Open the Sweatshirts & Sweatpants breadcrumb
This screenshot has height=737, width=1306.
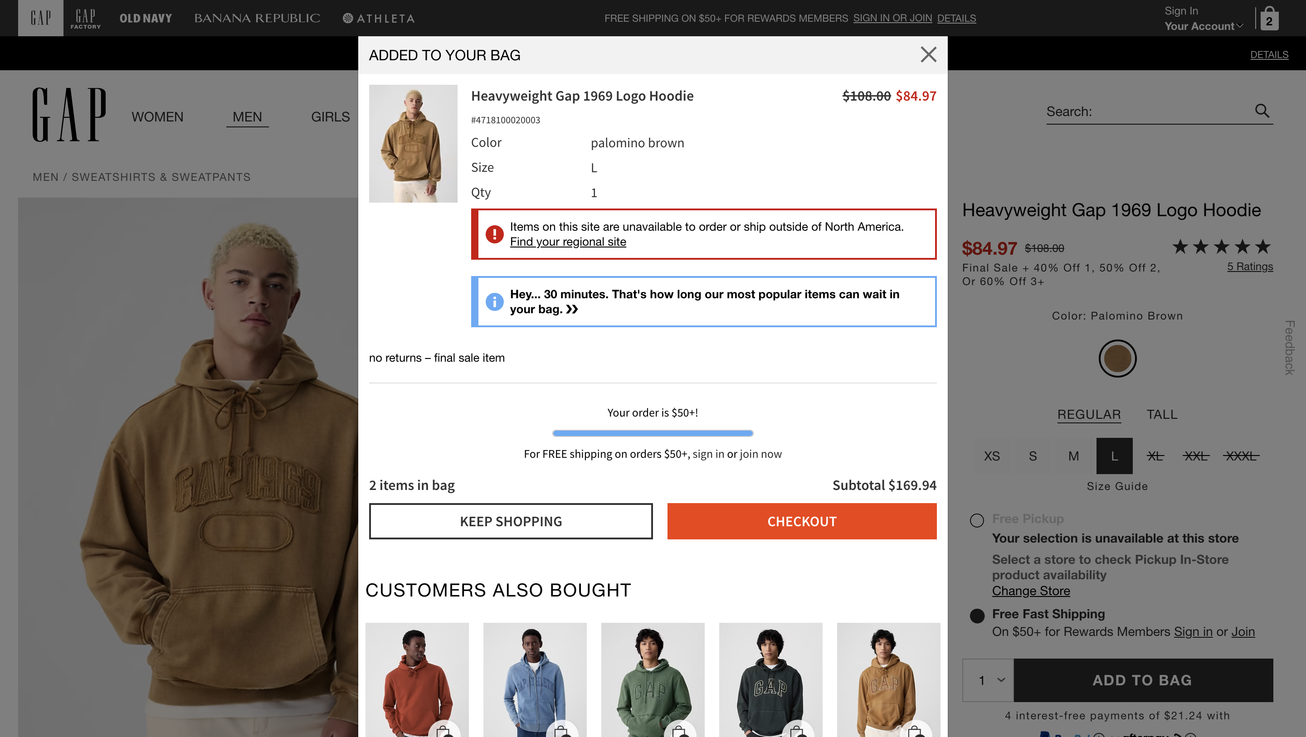(x=161, y=177)
